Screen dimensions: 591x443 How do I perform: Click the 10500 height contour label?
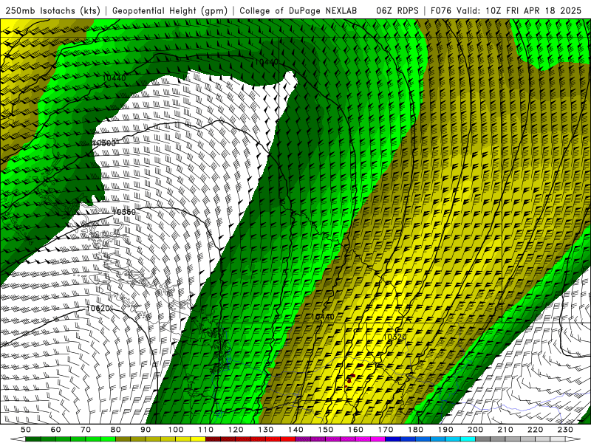[104, 143]
